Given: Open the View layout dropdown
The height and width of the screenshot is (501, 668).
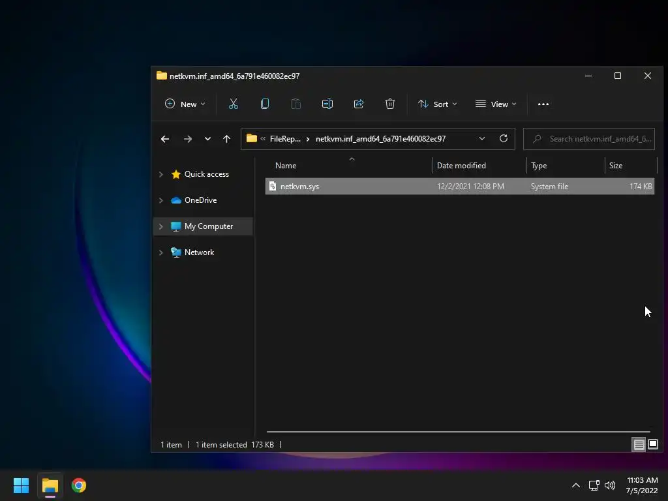Looking at the screenshot, I should click(496, 104).
